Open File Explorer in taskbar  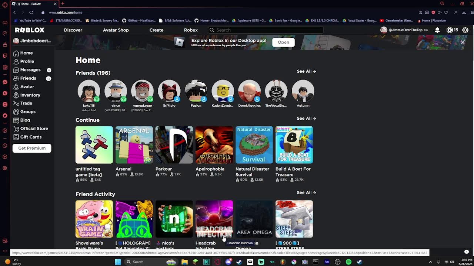point(184,262)
